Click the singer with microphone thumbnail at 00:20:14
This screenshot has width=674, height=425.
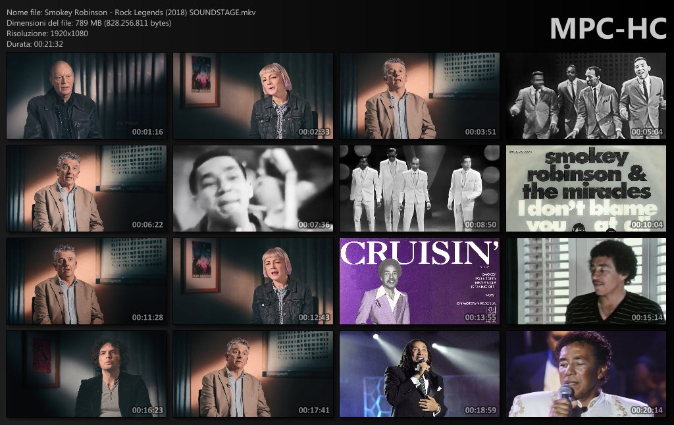click(x=586, y=374)
